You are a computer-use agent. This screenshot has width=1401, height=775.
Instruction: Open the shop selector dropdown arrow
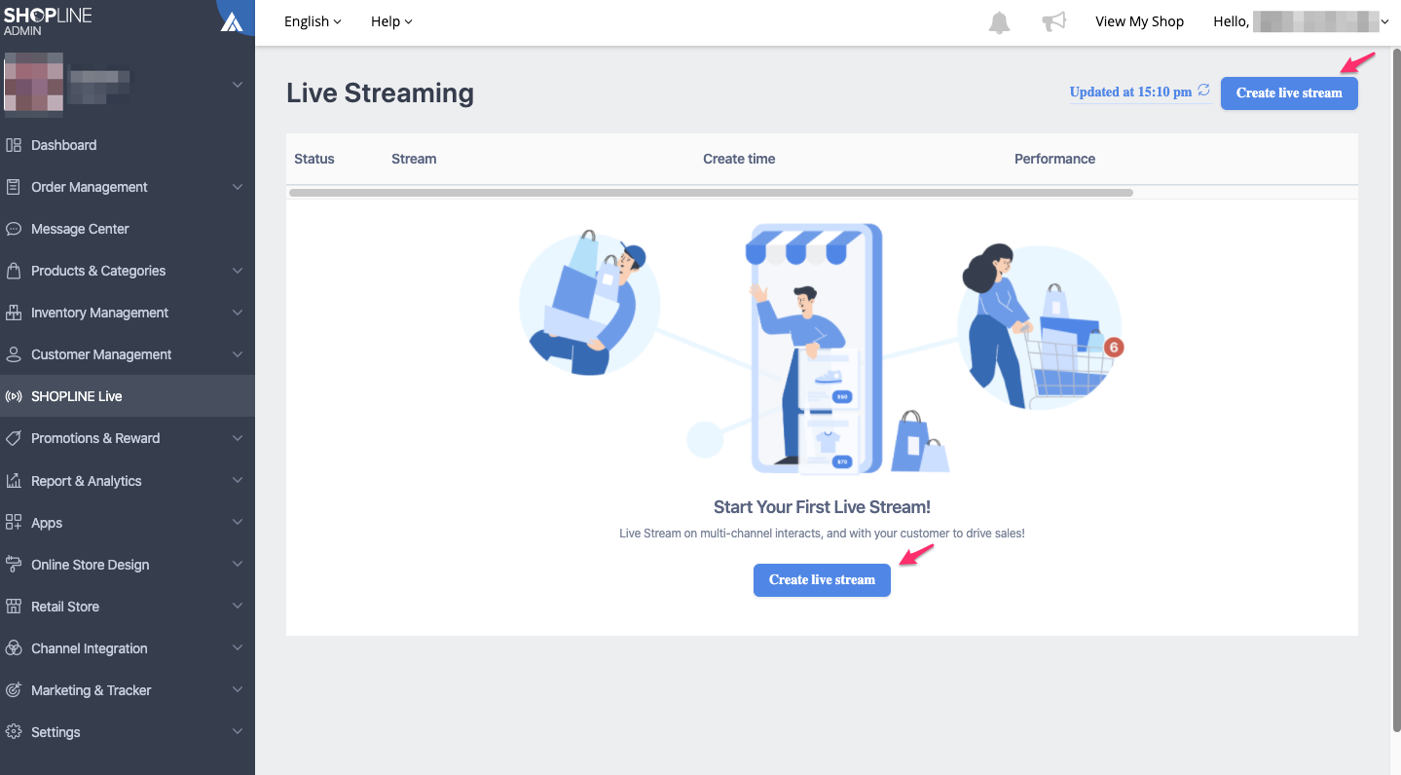click(238, 85)
